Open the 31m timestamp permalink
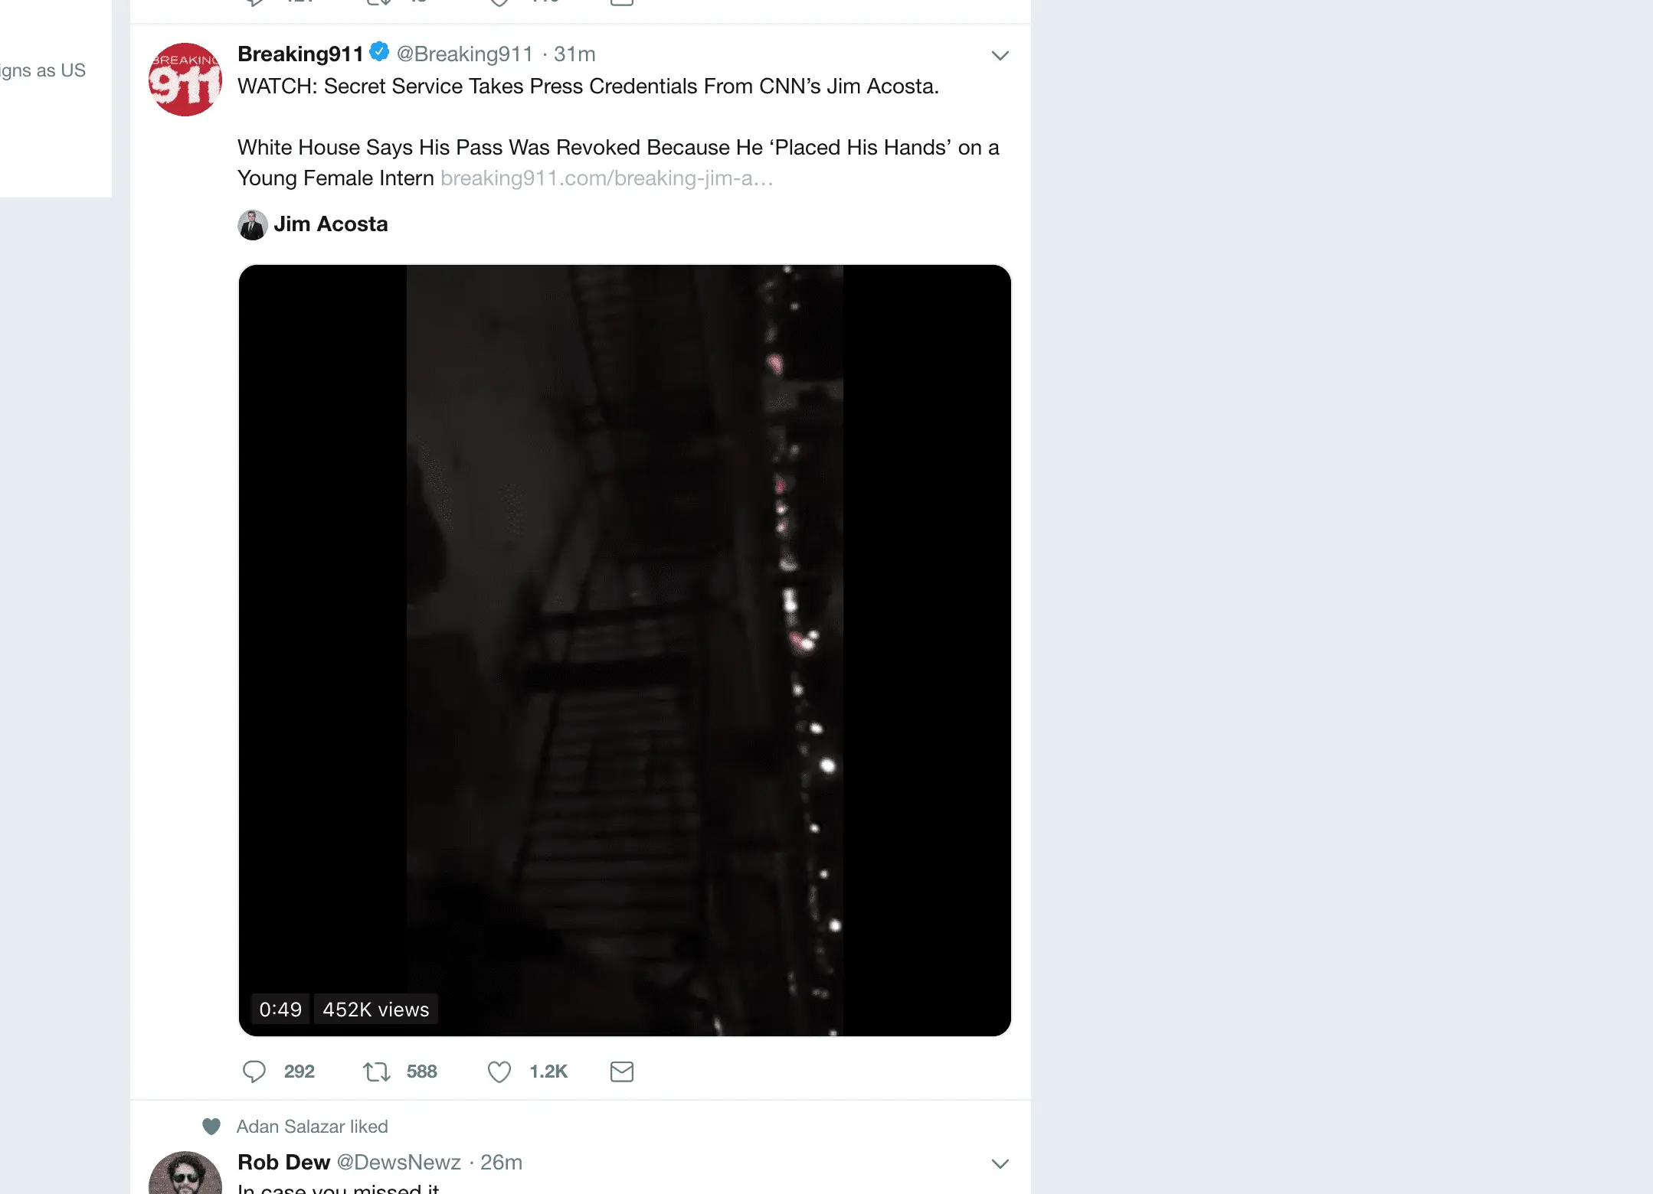Viewport: 1653px width, 1194px height. click(x=574, y=54)
